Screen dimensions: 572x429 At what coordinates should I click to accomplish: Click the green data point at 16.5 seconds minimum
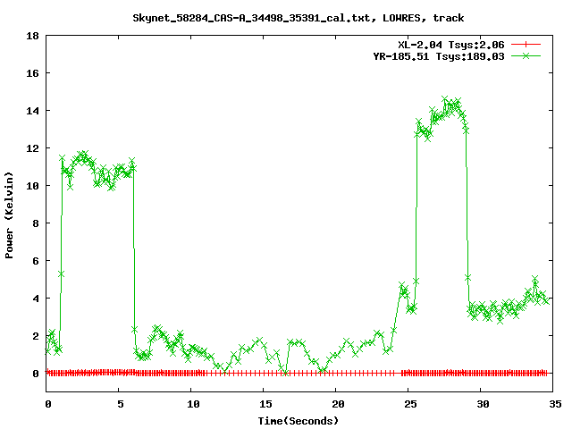[x=286, y=373]
